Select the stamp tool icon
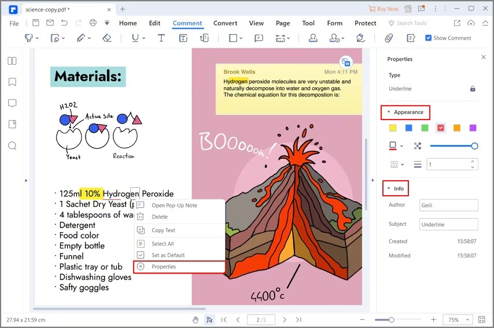Viewport: 494px width, 328px height. click(313, 38)
